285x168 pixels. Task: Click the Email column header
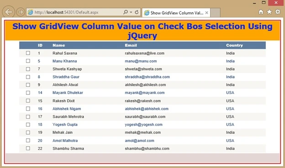click(x=131, y=45)
